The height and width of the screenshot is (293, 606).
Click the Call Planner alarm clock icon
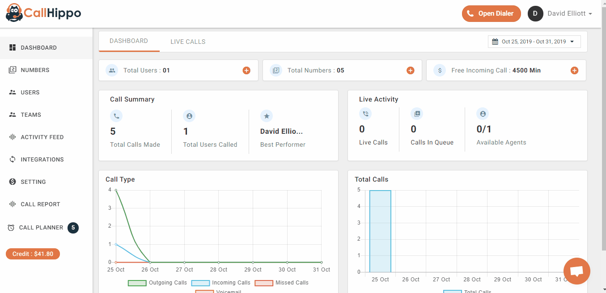point(11,228)
